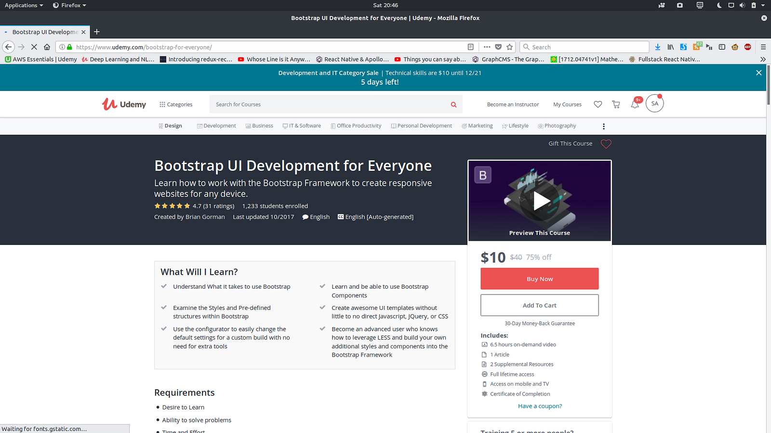Open the Adblock Plus extension
This screenshot has height=433, width=771.
click(x=747, y=47)
